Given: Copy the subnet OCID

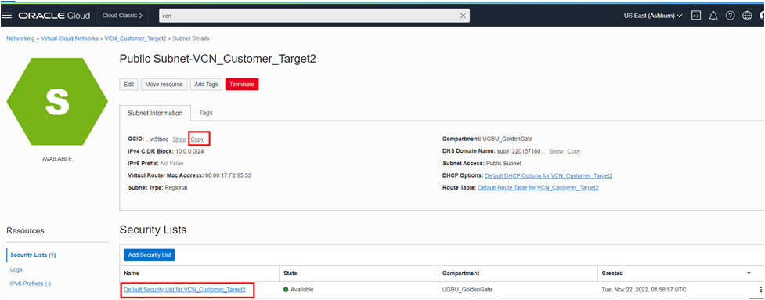Looking at the screenshot, I should (x=197, y=139).
